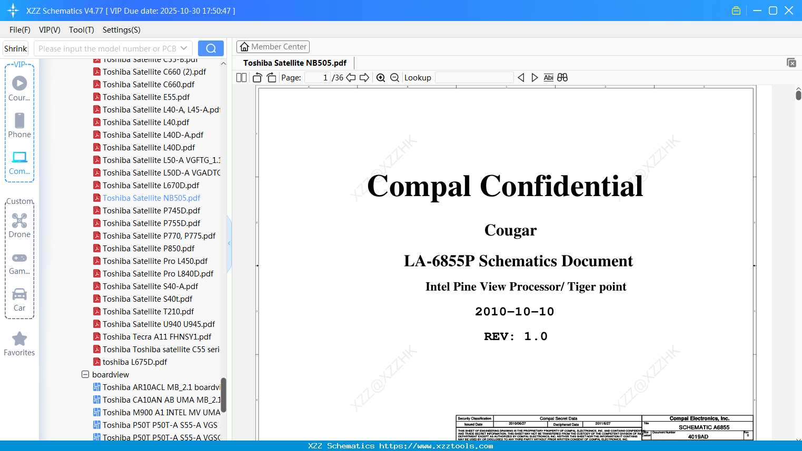Click the Page number field

coord(317,78)
